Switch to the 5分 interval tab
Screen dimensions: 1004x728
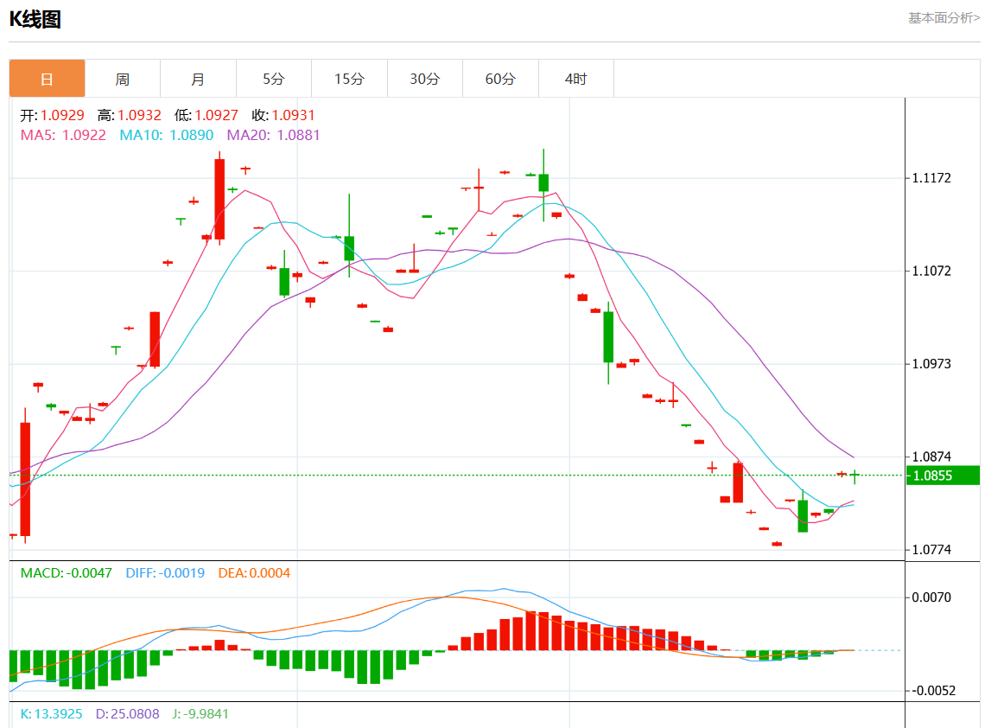(273, 79)
